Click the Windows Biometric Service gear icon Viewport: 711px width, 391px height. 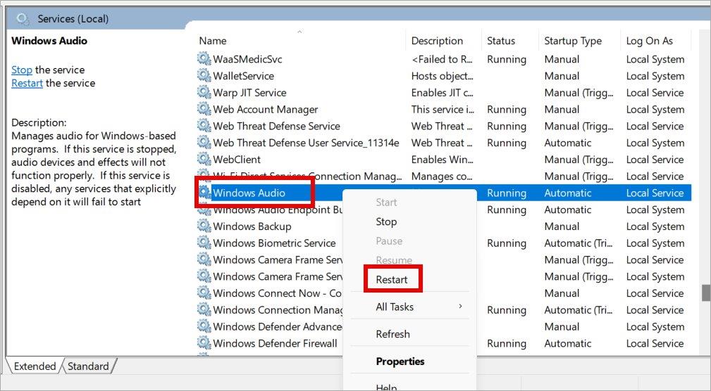point(204,243)
